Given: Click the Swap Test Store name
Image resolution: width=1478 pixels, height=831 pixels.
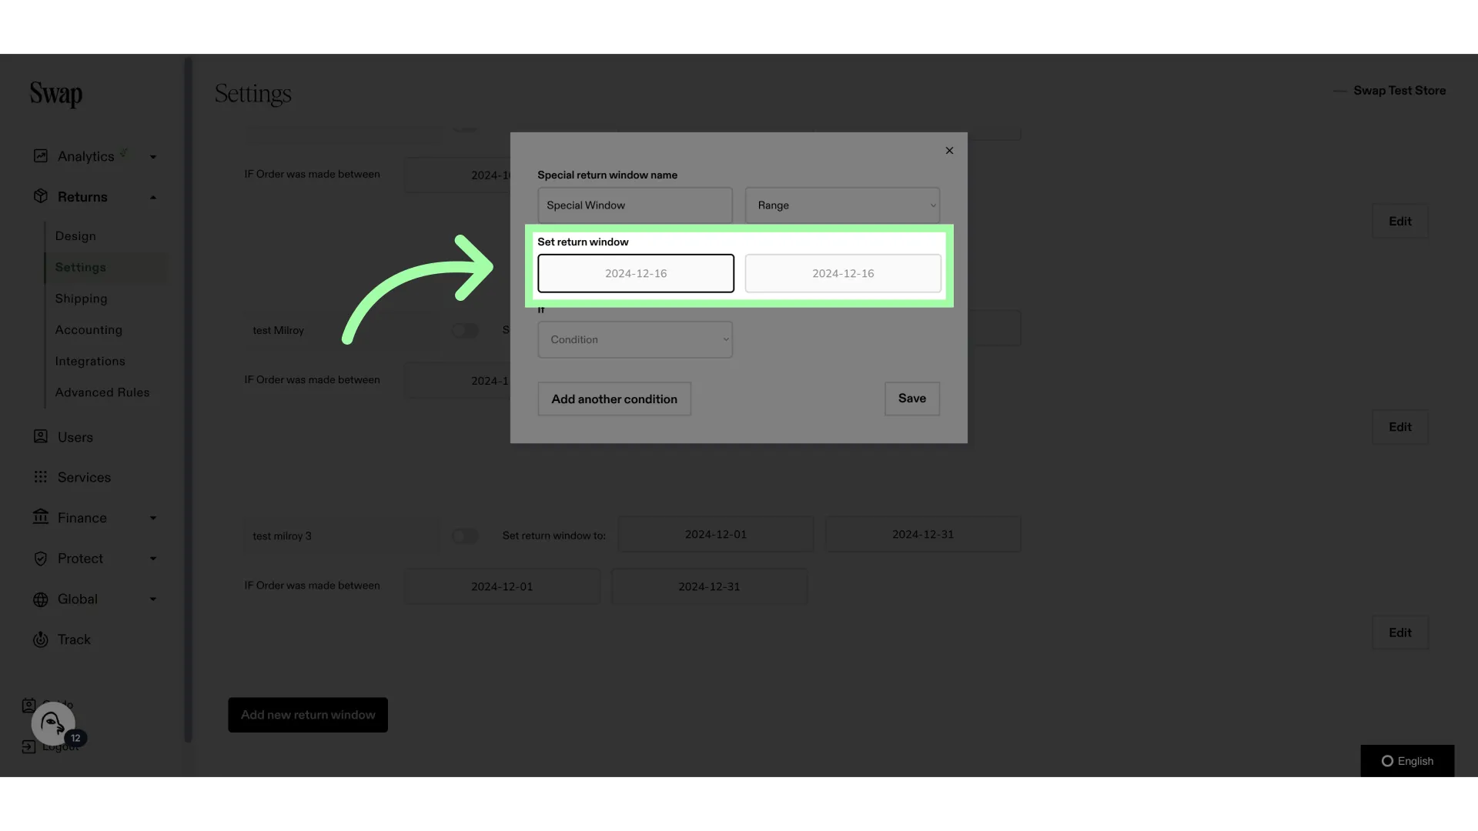Looking at the screenshot, I should click(1399, 91).
